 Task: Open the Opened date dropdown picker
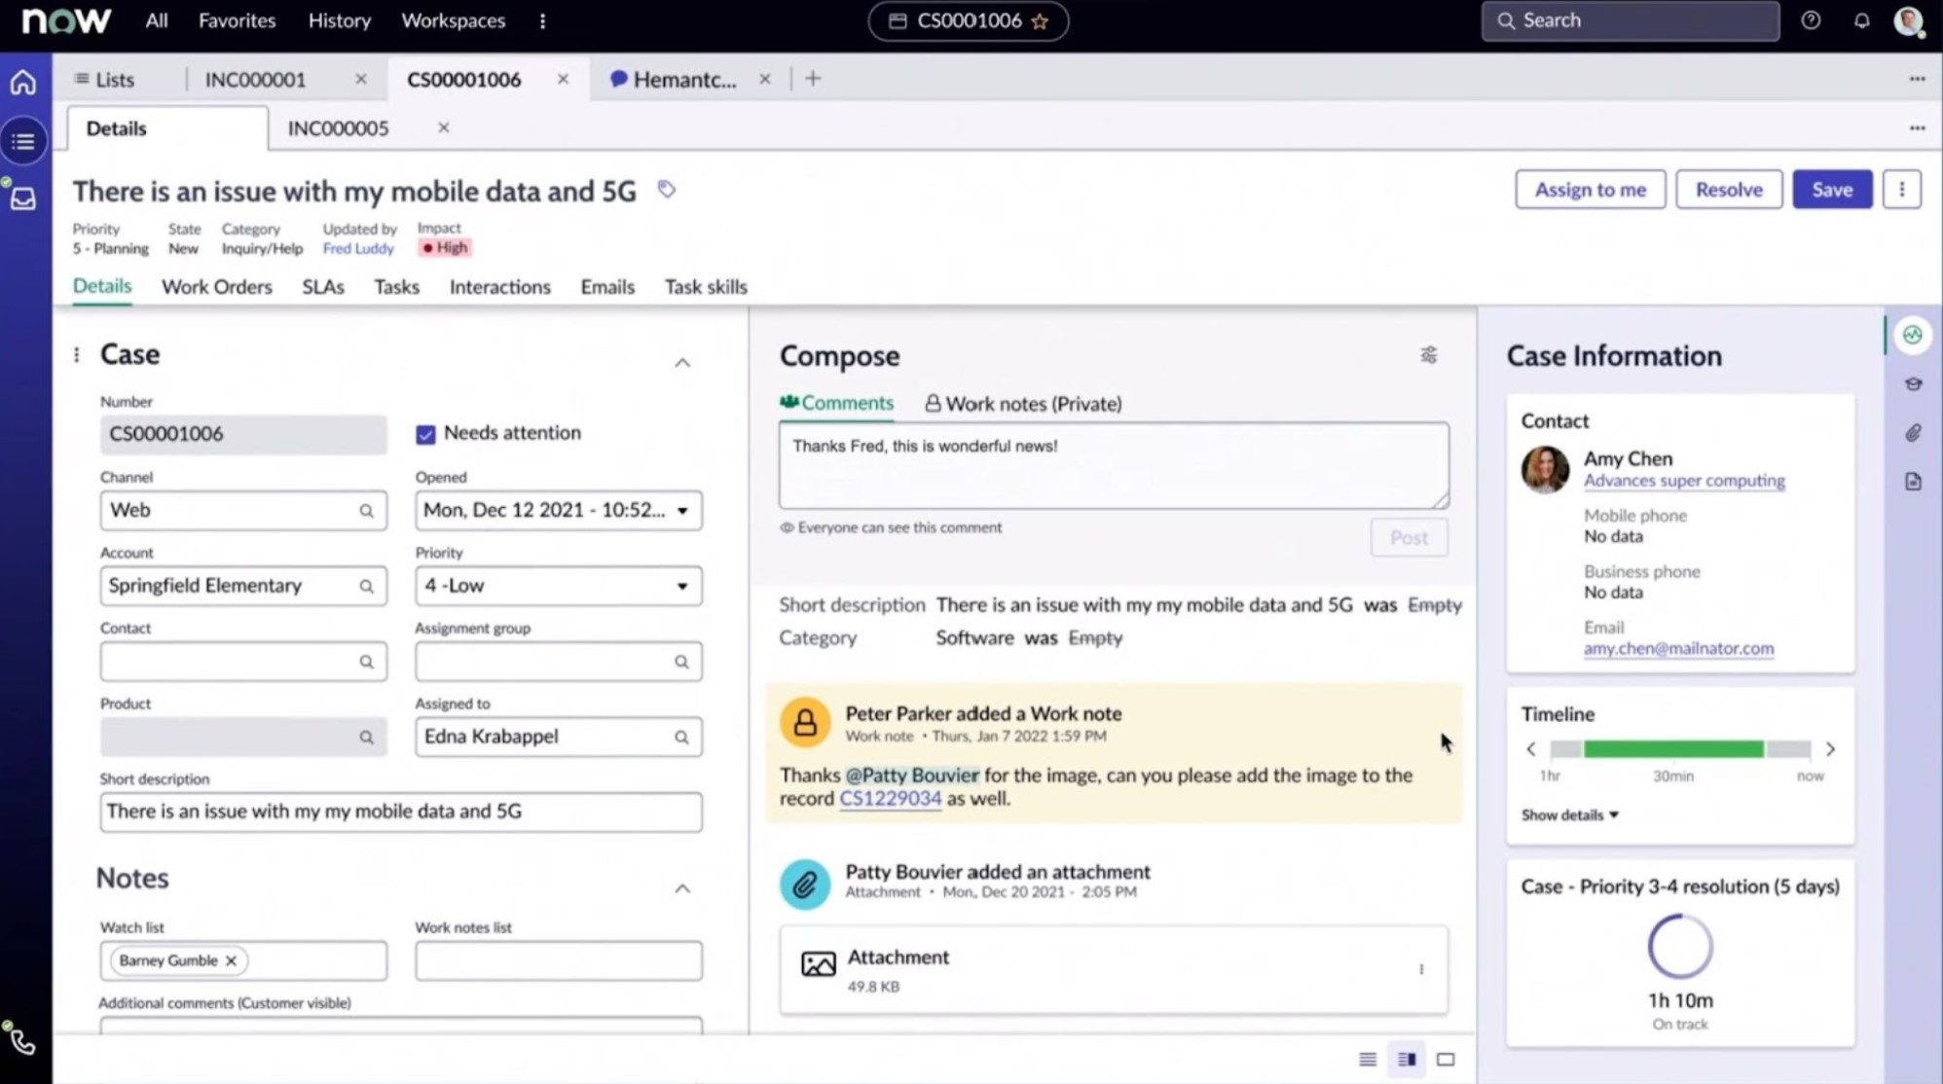pos(682,509)
